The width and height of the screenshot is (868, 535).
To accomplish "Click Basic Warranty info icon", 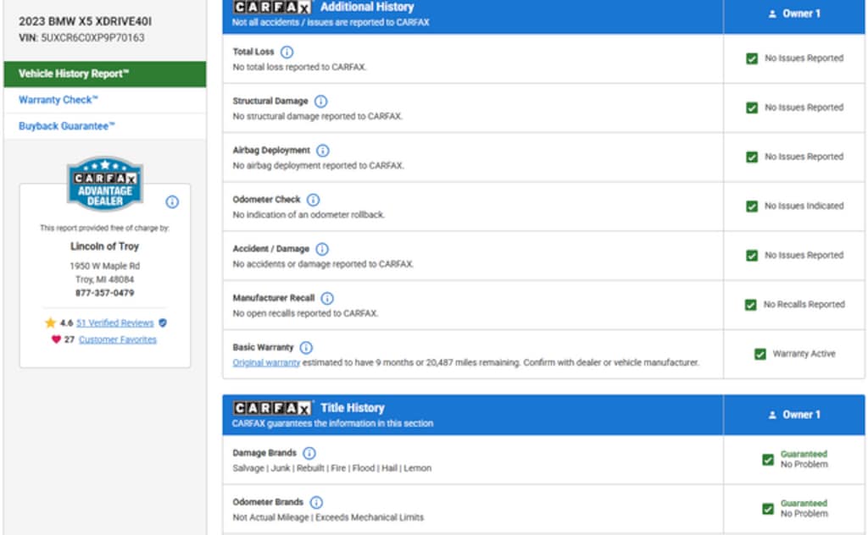I will click(306, 348).
